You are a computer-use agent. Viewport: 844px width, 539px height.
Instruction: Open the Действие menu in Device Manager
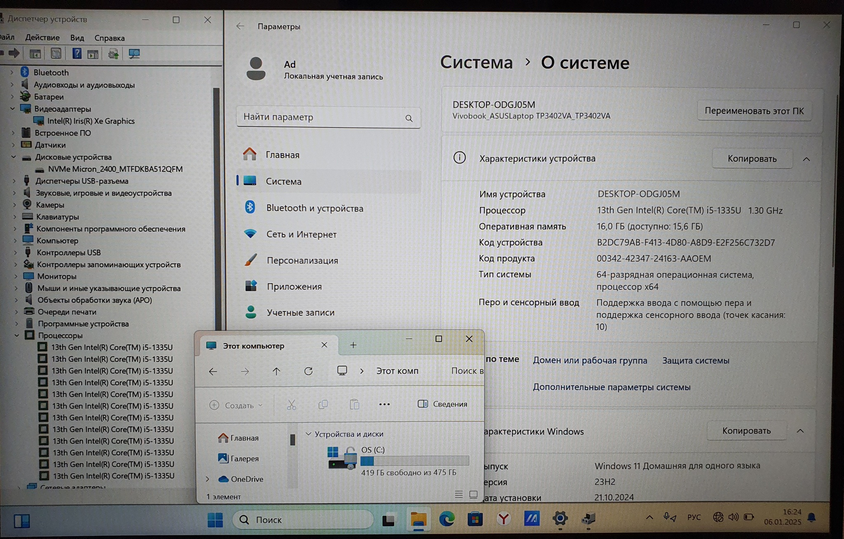click(x=42, y=38)
